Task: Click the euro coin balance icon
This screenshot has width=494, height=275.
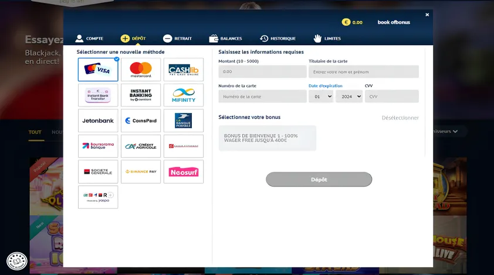Action: pyautogui.click(x=346, y=22)
